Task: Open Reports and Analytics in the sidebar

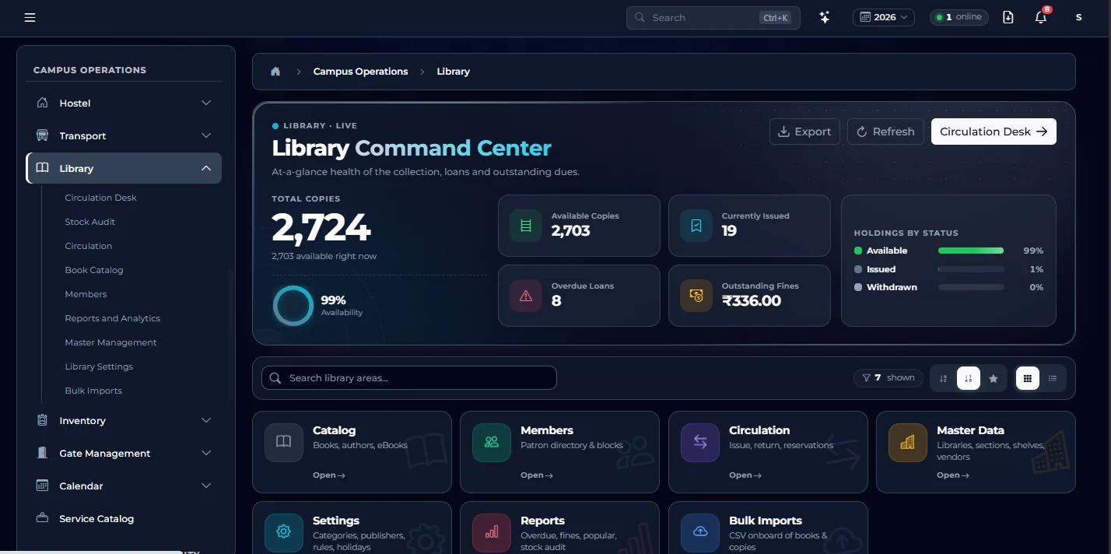Action: (x=113, y=318)
